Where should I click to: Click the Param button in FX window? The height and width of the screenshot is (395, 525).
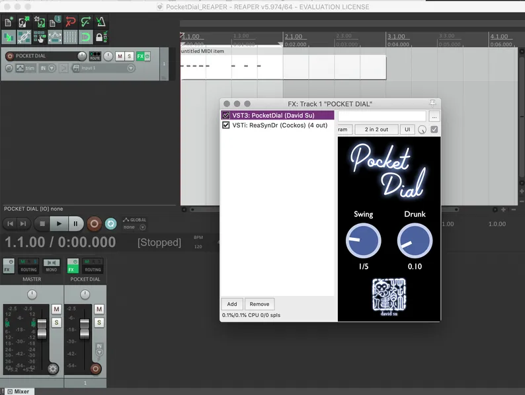[x=345, y=129]
